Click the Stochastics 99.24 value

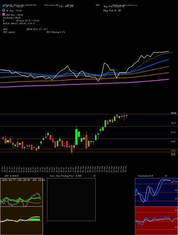(11, 18)
